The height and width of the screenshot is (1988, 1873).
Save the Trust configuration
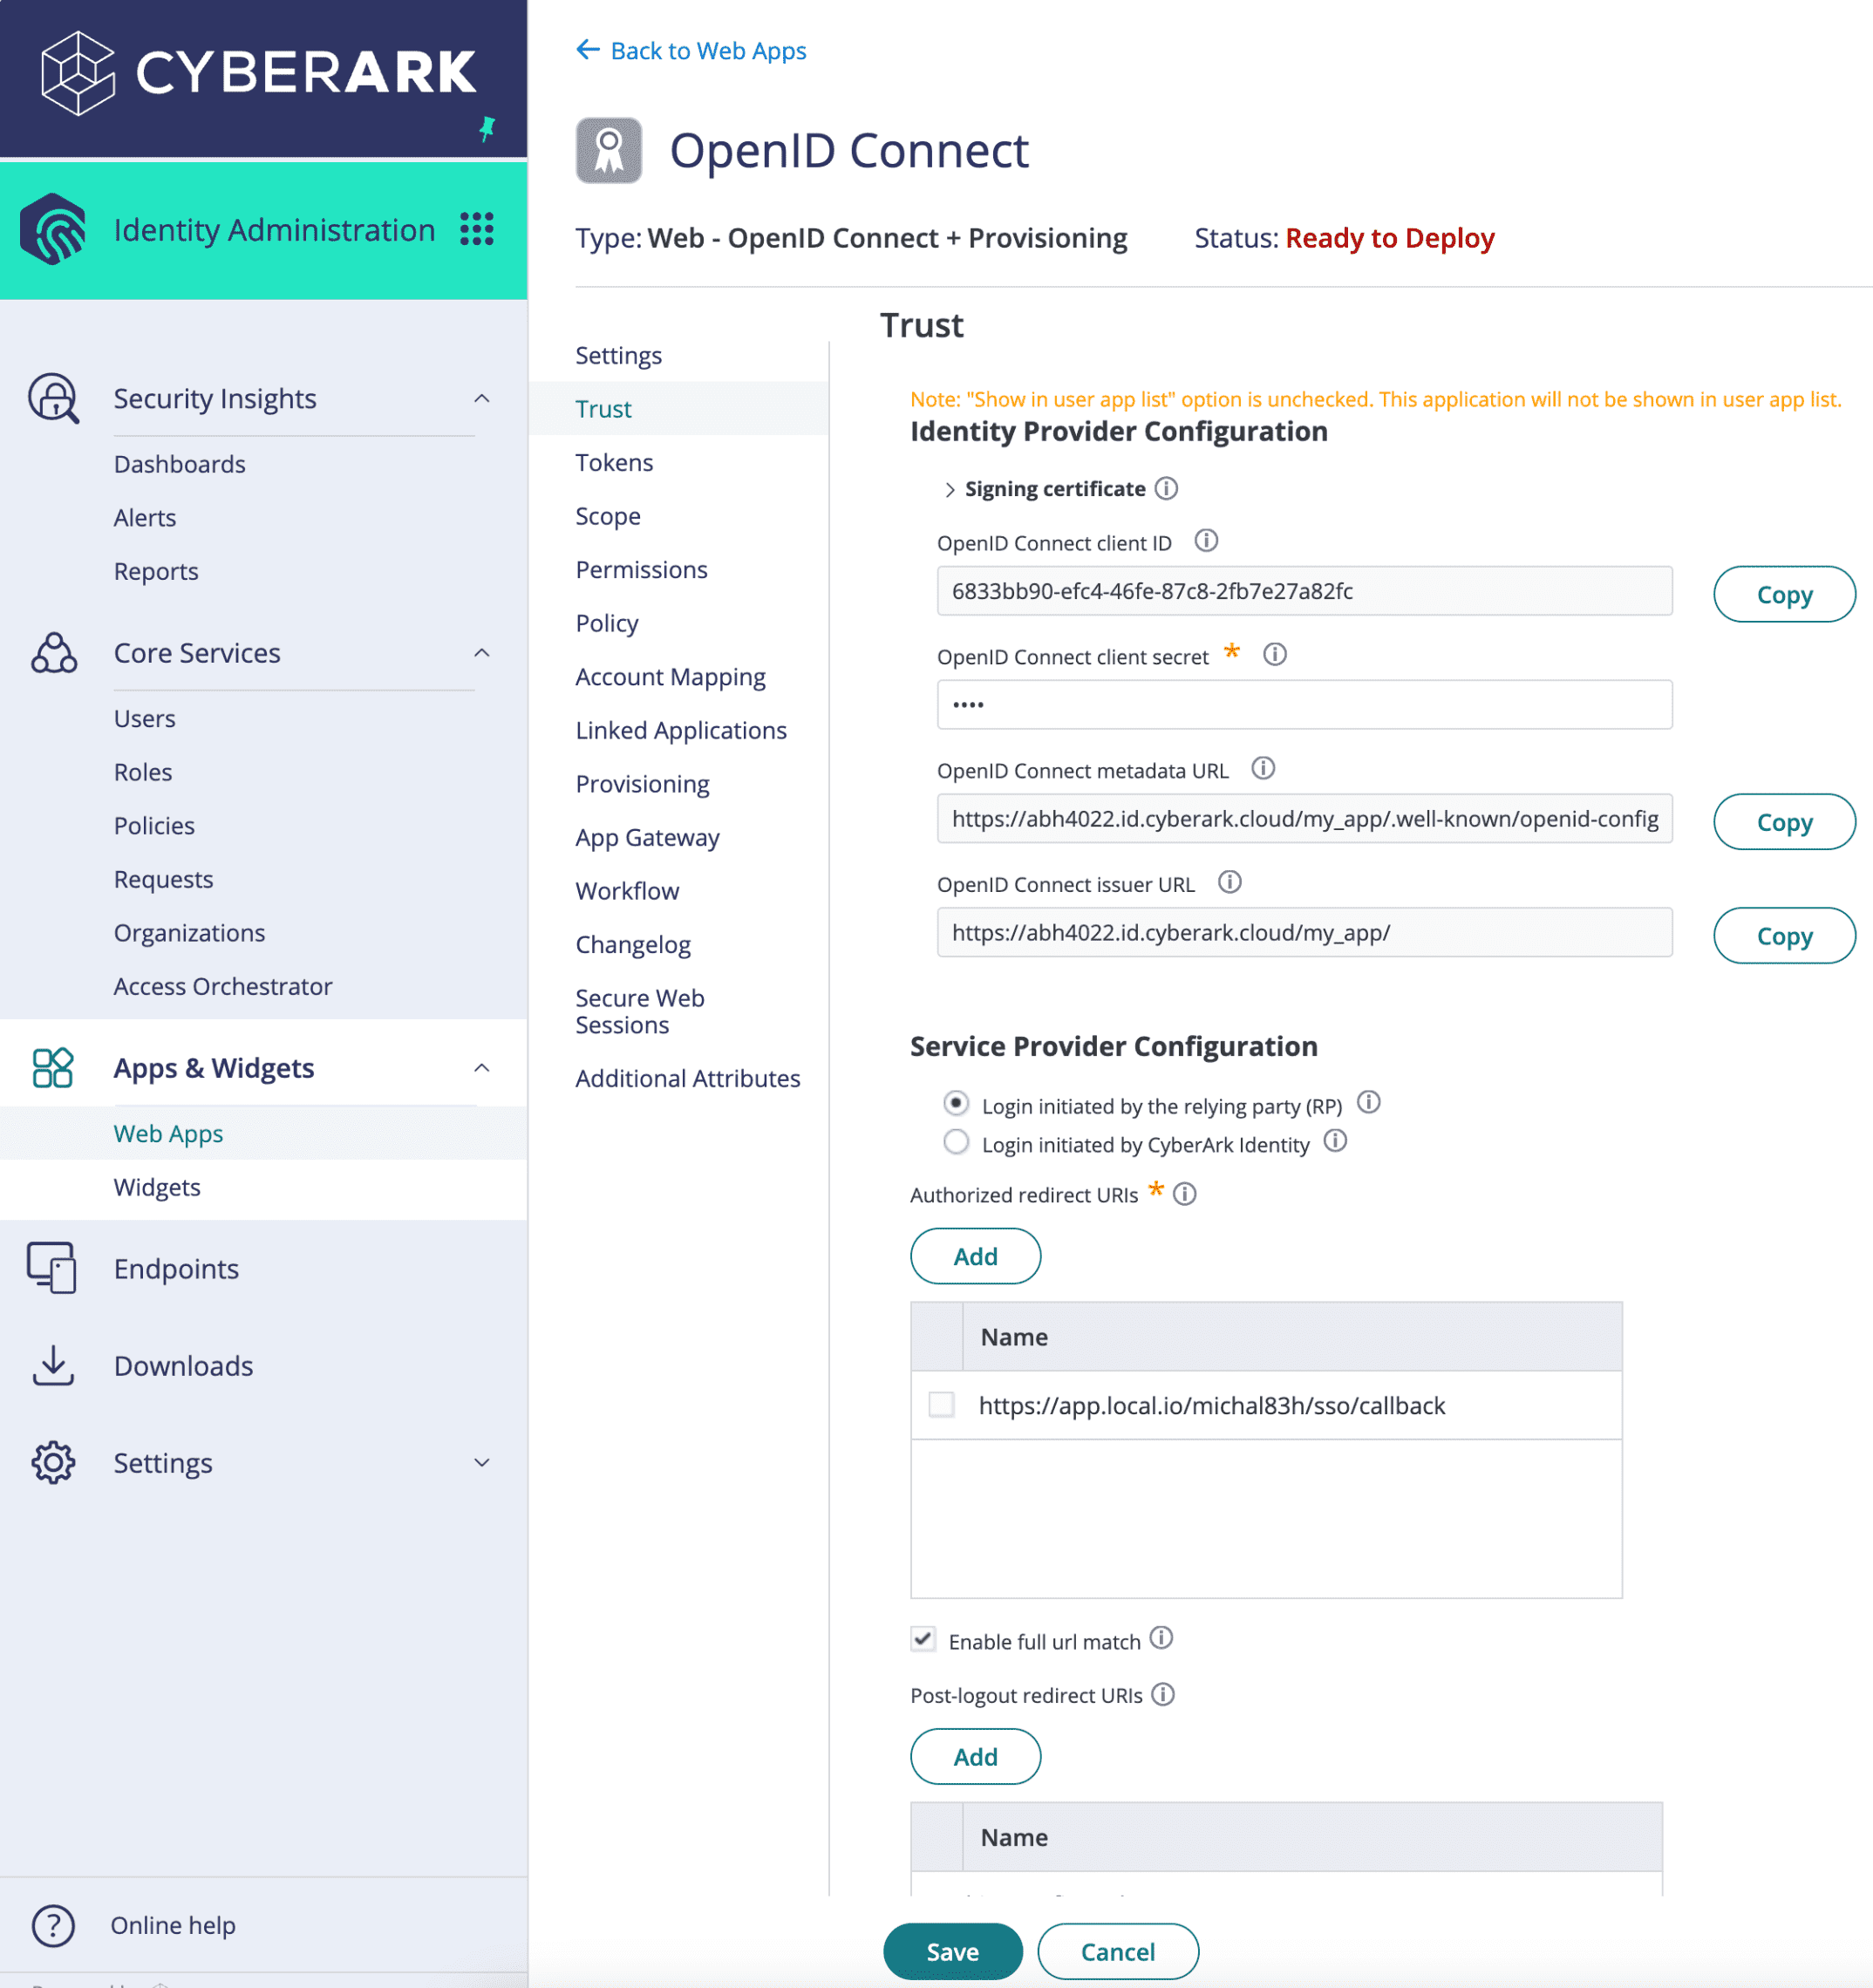[952, 1951]
